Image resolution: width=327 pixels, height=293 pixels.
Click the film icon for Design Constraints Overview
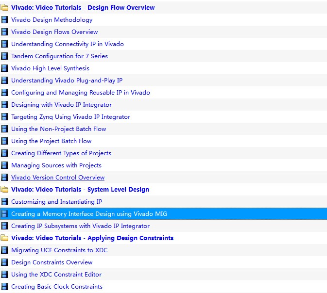tap(4, 262)
